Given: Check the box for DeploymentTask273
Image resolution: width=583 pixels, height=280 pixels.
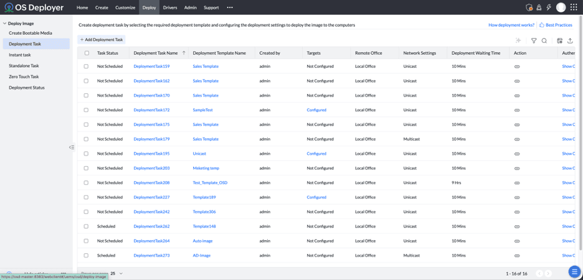Looking at the screenshot, I should [86, 256].
